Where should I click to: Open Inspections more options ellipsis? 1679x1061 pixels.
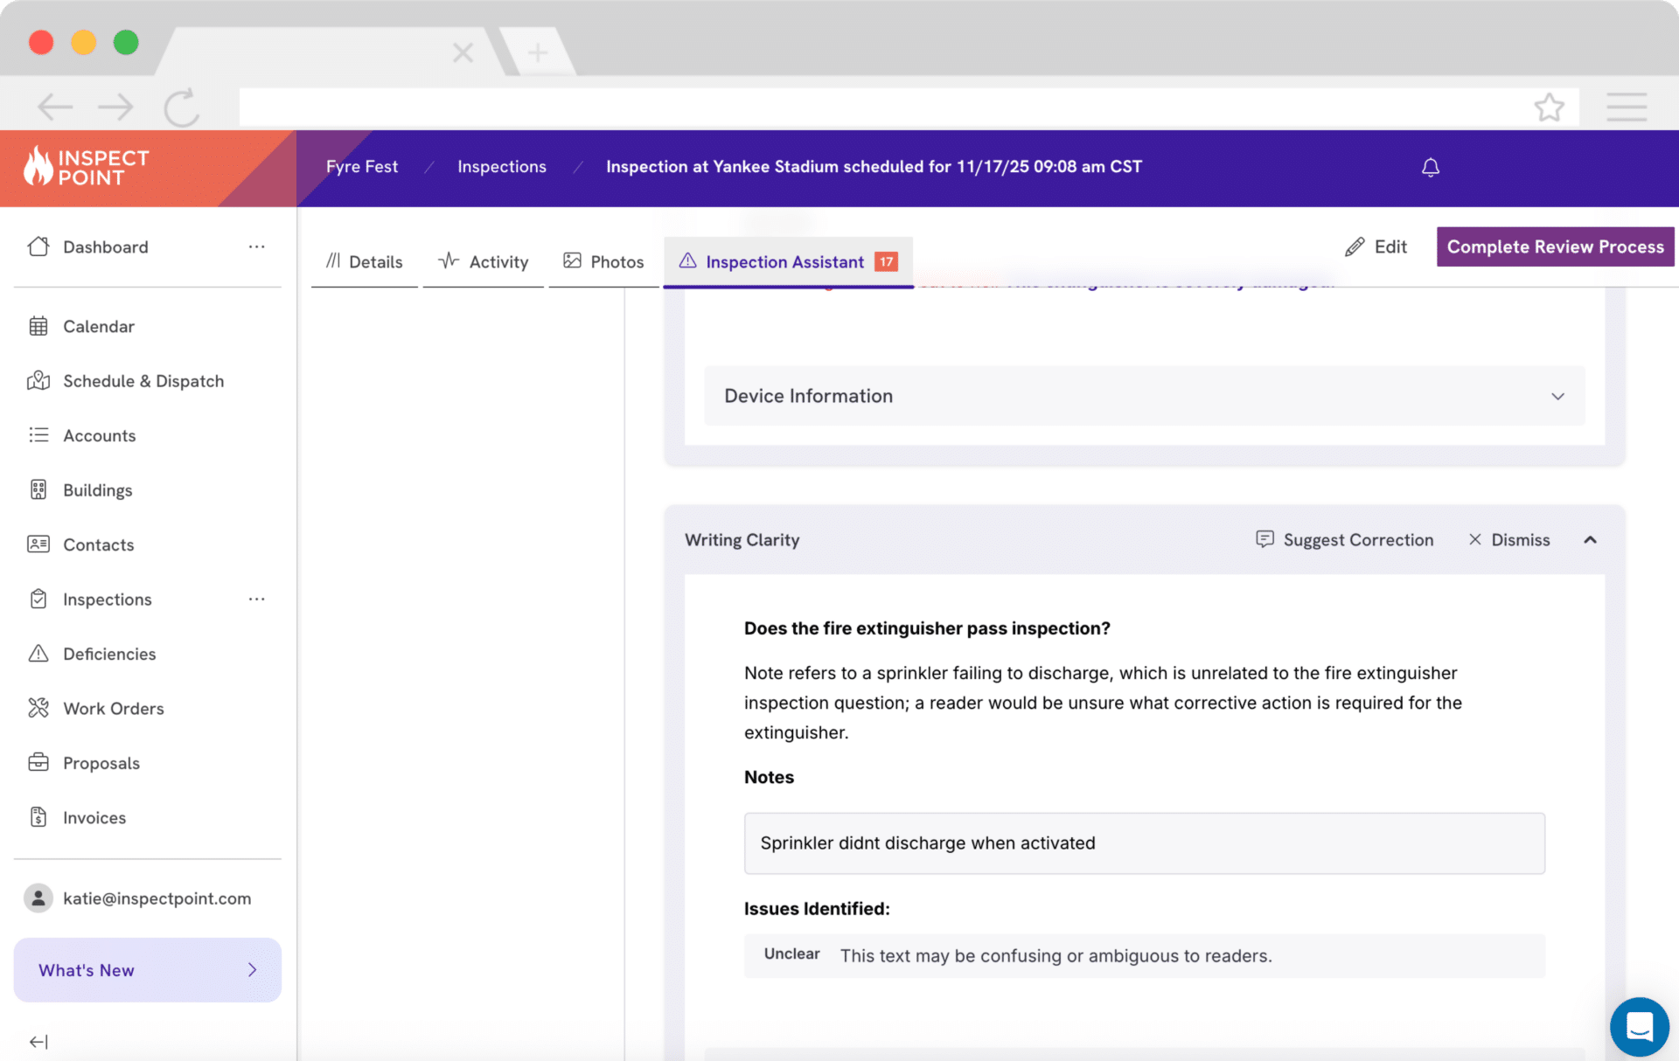pos(256,599)
